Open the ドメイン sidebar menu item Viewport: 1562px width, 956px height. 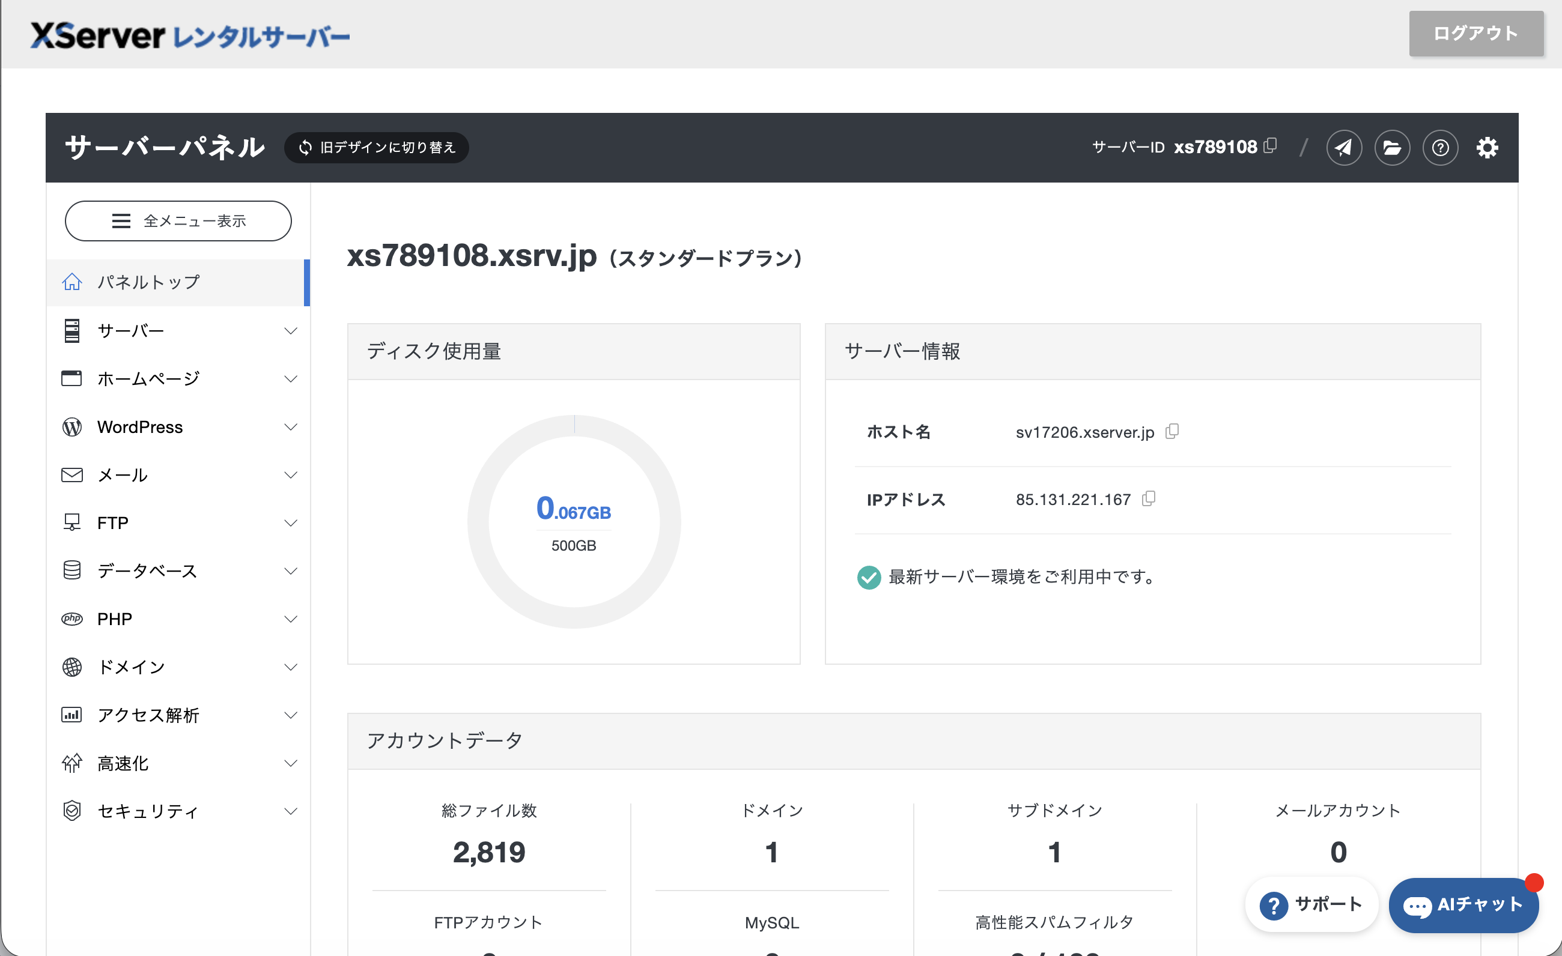pyautogui.click(x=178, y=667)
